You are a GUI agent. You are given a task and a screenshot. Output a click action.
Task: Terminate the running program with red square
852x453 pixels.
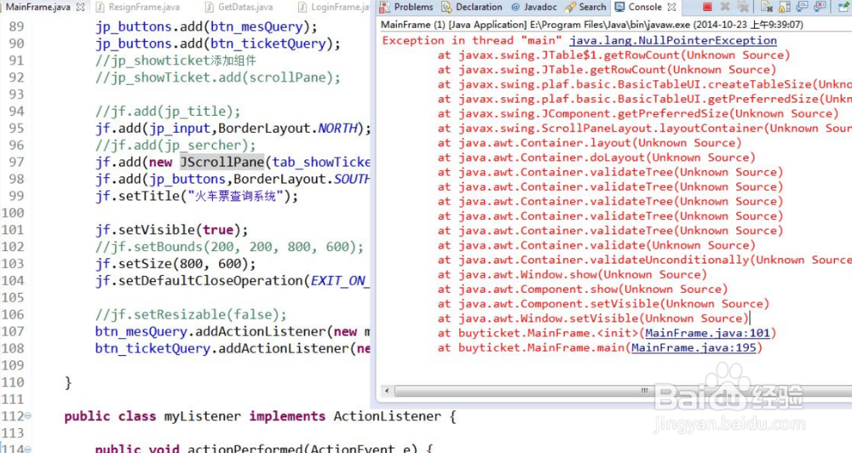click(707, 7)
